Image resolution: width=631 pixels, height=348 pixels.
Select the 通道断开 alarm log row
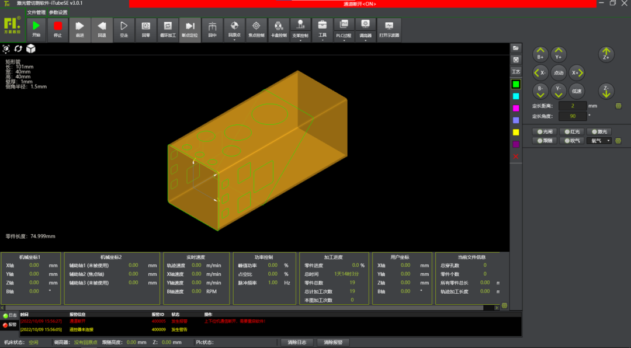(x=271, y=321)
